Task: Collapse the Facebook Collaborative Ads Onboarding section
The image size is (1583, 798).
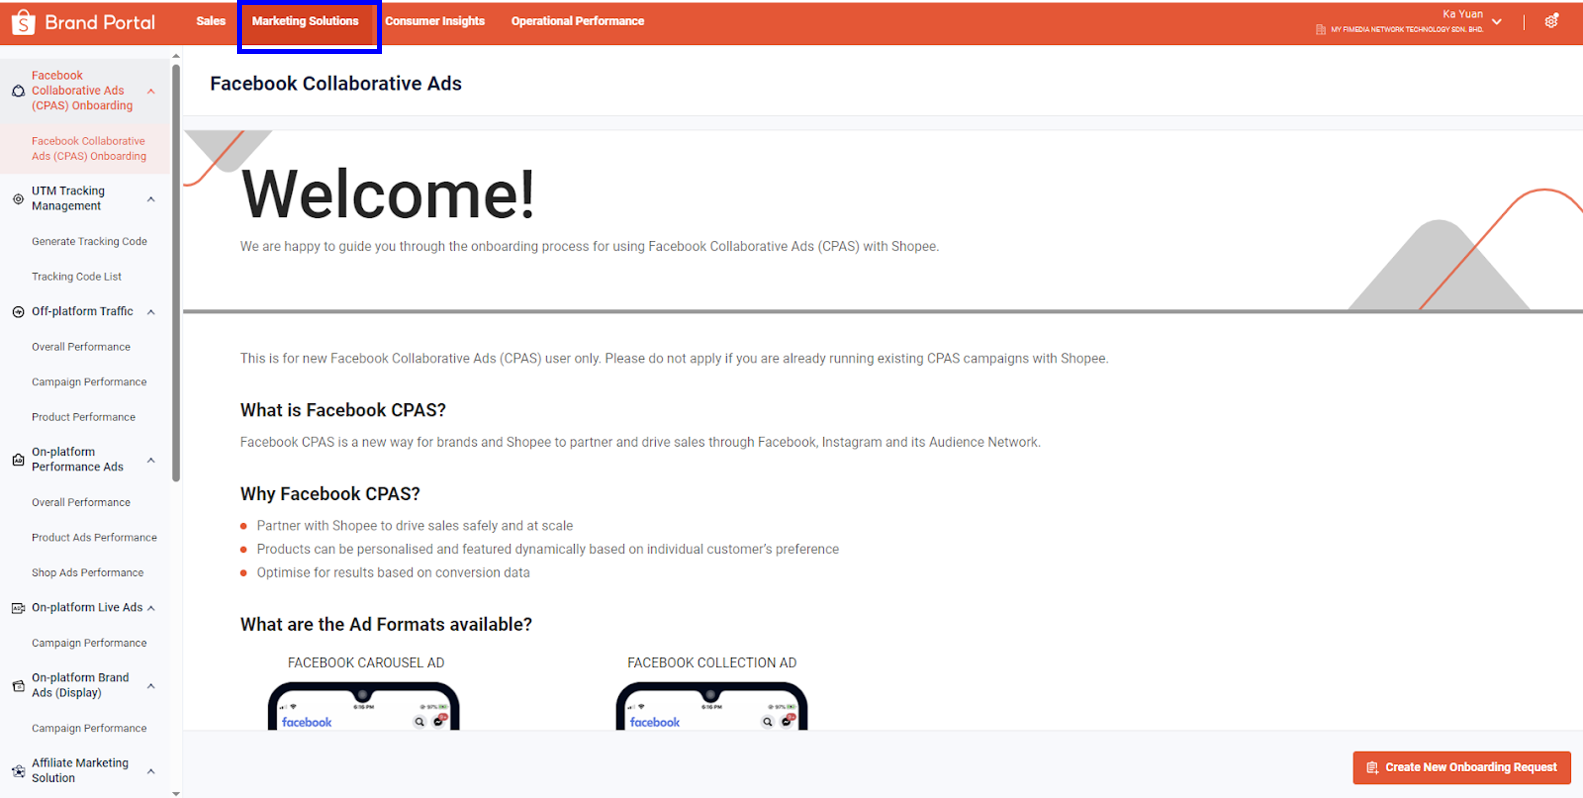Action: 151,90
